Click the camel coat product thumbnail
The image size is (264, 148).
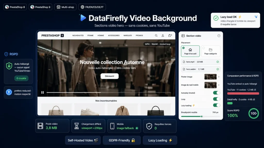tap(122, 110)
